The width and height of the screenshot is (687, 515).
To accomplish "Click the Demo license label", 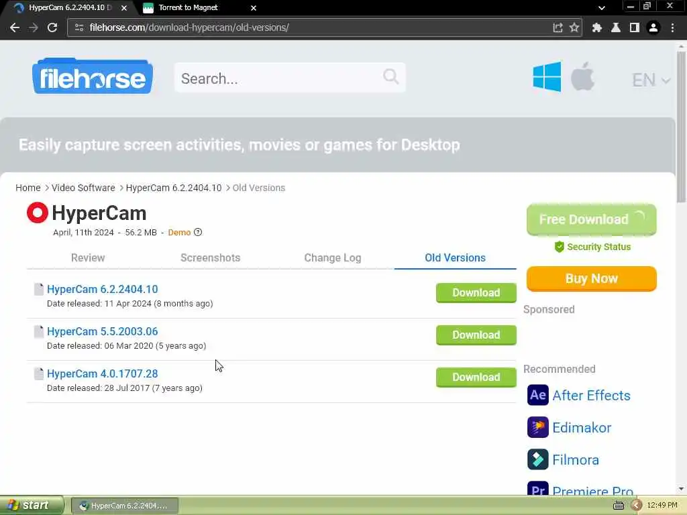I will (x=179, y=232).
